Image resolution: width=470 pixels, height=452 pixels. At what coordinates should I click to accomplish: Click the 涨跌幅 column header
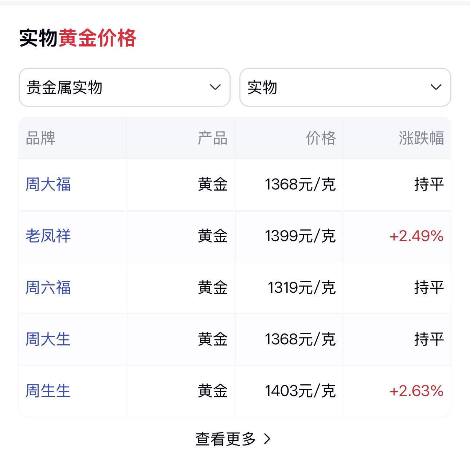pos(421,138)
